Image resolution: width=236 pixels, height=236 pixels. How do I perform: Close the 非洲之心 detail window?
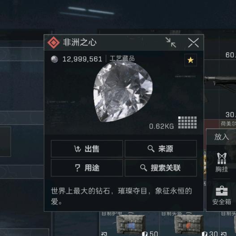[193, 43]
